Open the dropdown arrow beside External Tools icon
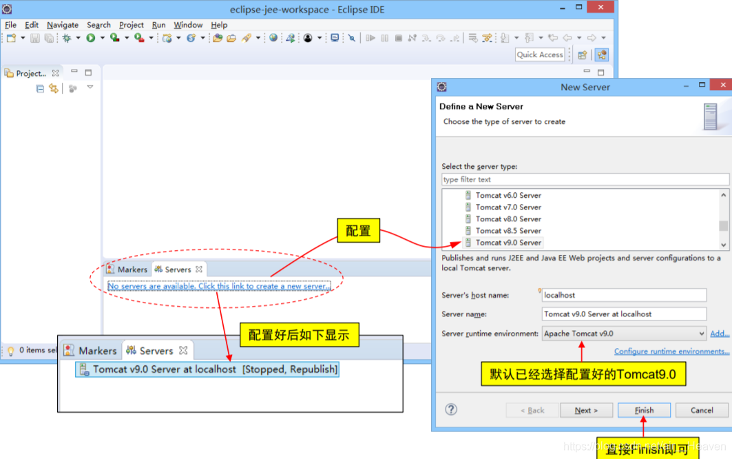732x459 pixels. (x=151, y=39)
